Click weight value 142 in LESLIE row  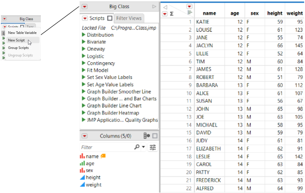tap(295, 157)
